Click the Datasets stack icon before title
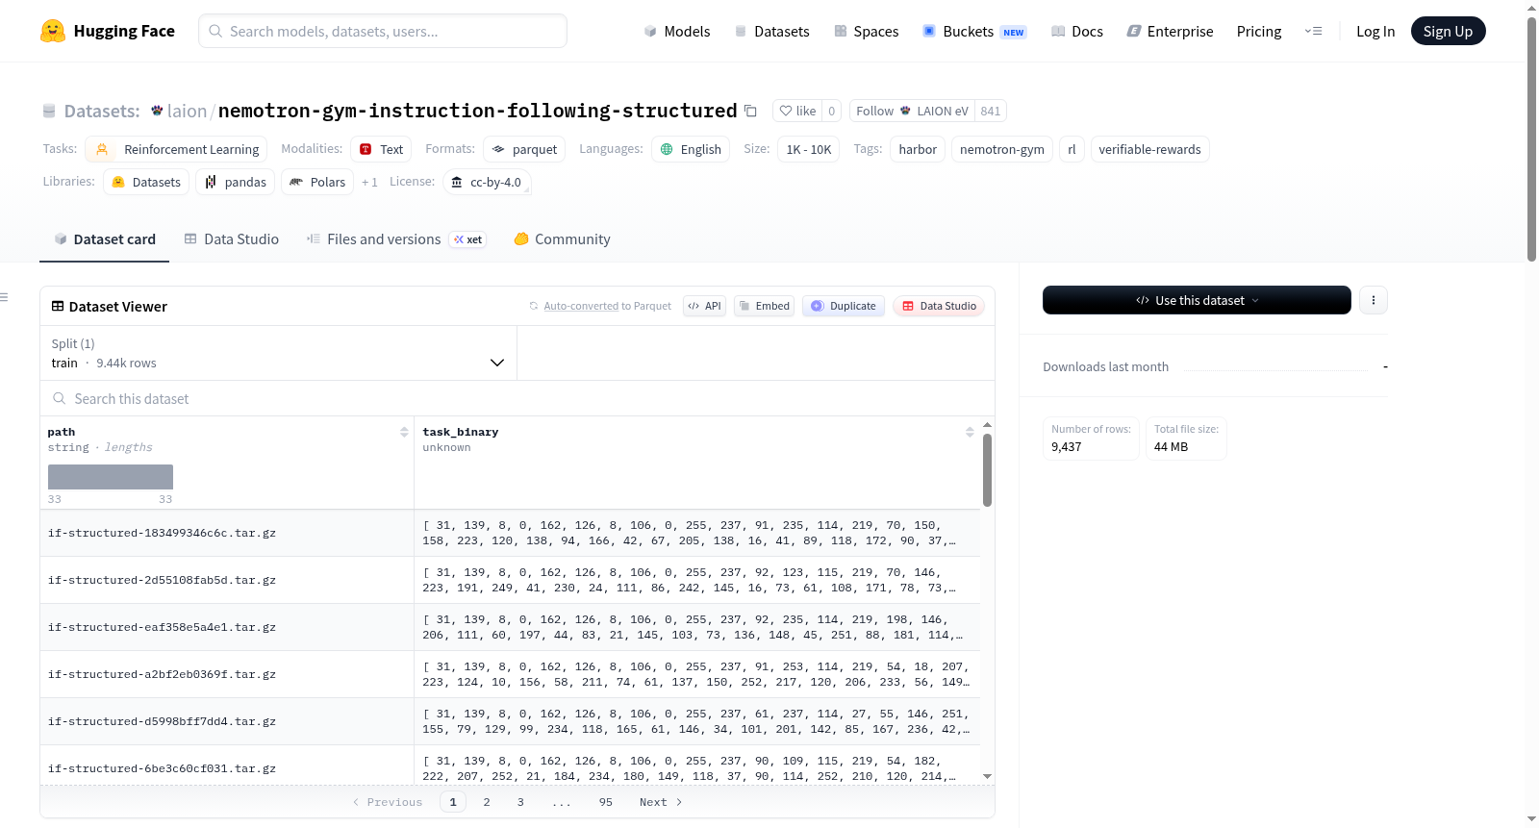 49,111
